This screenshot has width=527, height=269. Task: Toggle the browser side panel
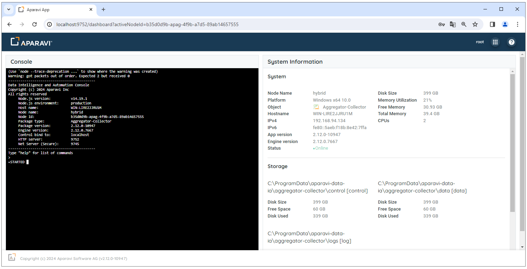[x=492, y=24]
